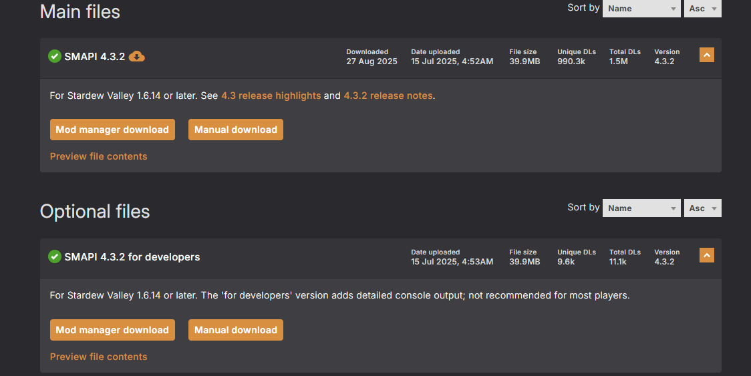Click the 39.9MB file size of developers file
This screenshot has height=376, width=751.
pyautogui.click(x=524, y=262)
